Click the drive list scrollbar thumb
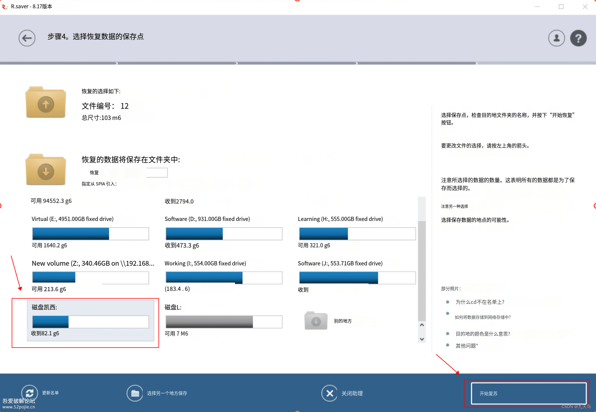 422,271
